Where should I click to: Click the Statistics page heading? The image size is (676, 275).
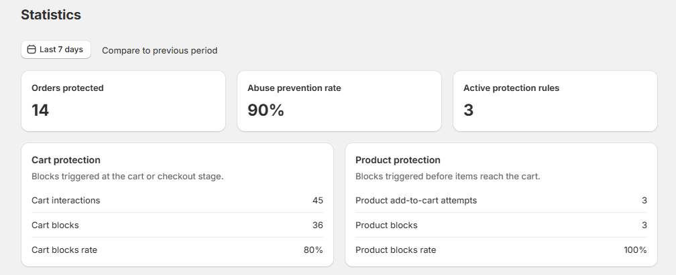[51, 14]
